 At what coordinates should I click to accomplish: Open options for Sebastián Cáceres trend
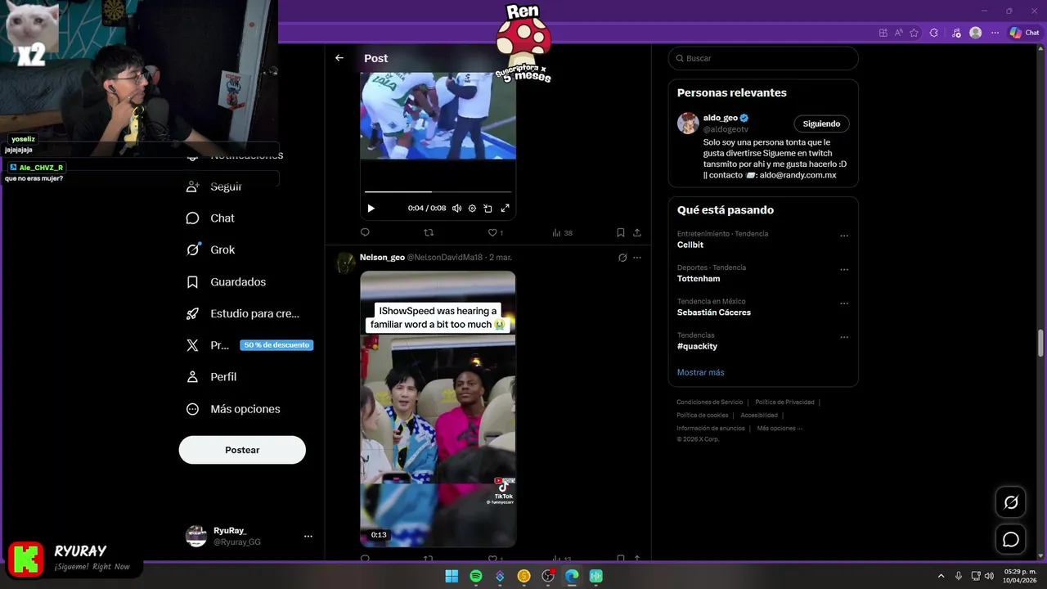[x=844, y=303]
